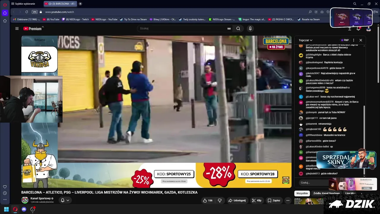380x214 pixels.
Task: Open NEEXcsgo - YouTube bookmark
Action: pyautogui.click(x=104, y=19)
